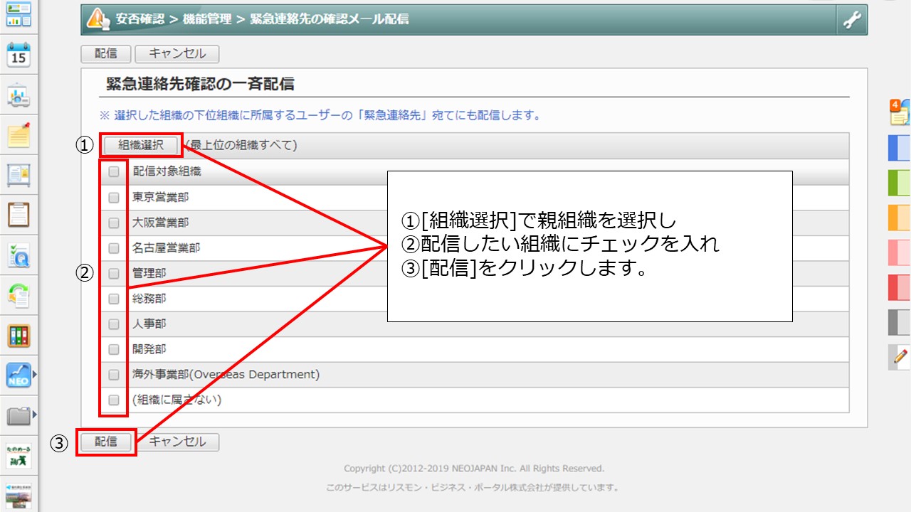Open the notification notes icon with badge 4
The width and height of the screenshot is (911, 512).
pos(900,112)
